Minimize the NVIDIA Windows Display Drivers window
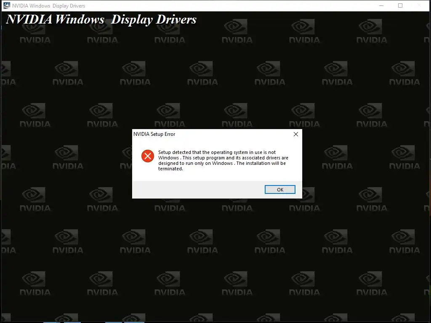Viewport: 431px width, 323px height. tap(381, 5)
